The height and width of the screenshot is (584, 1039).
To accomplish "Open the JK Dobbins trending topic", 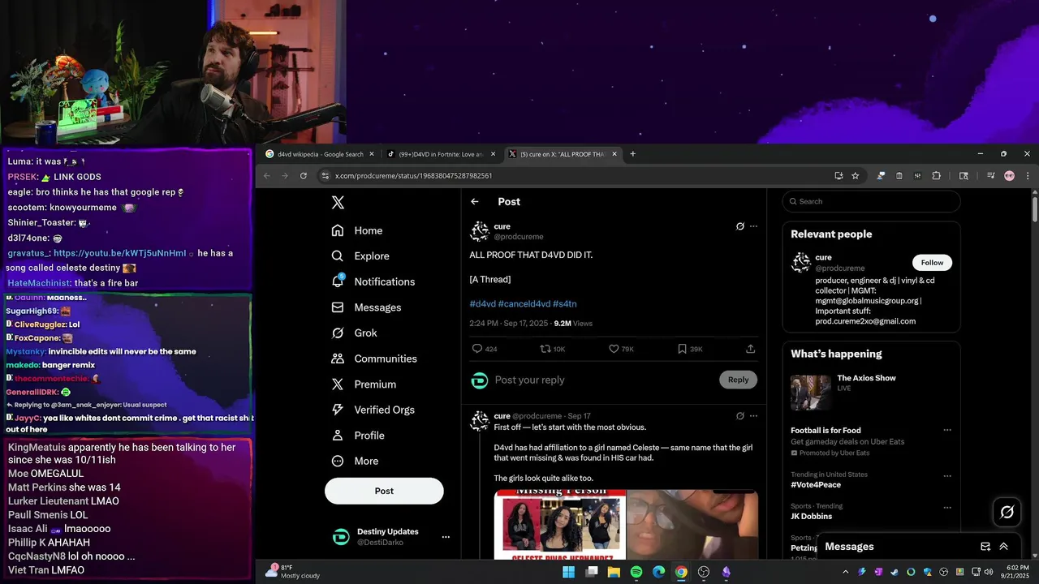I will [x=812, y=516].
